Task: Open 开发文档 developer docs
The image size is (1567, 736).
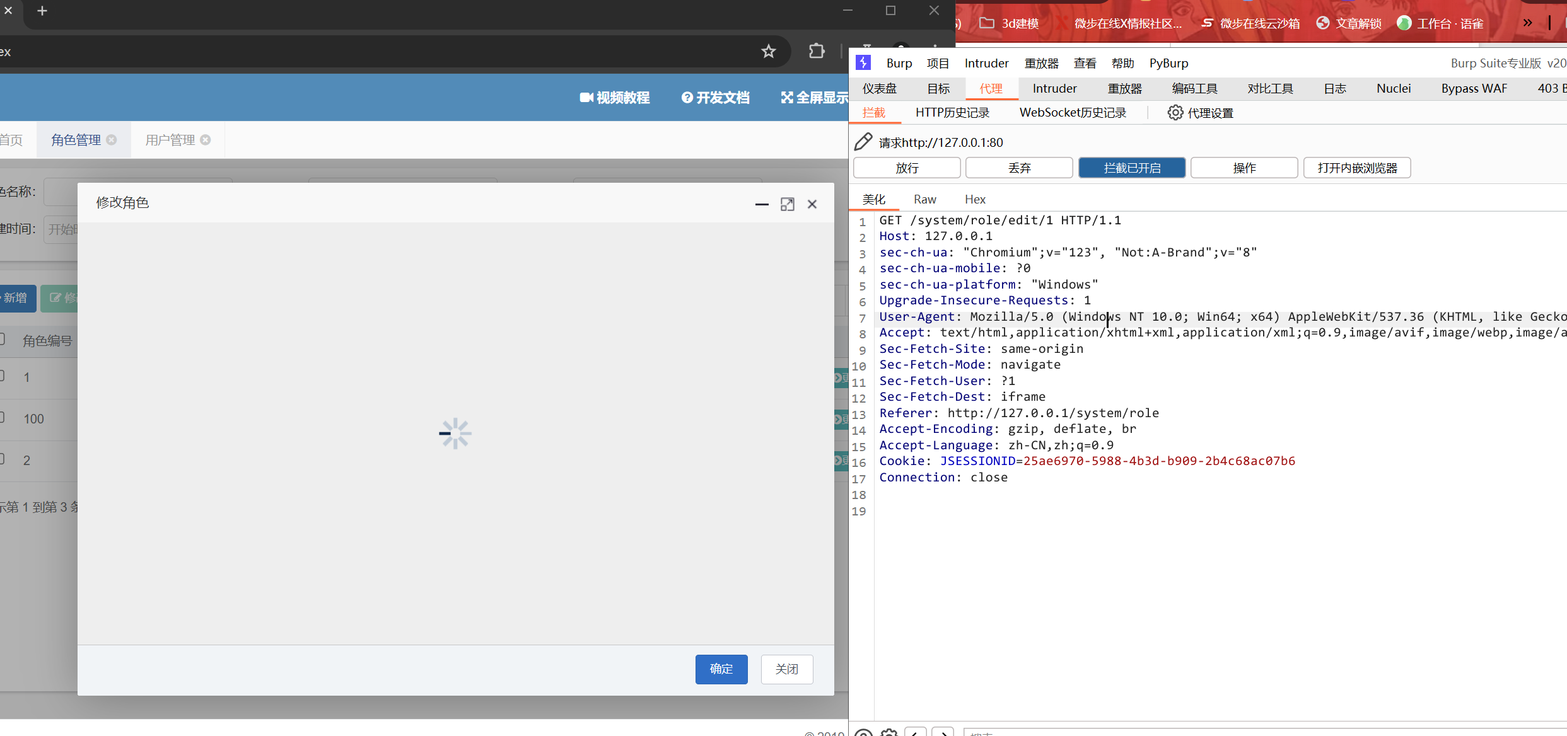Action: click(x=716, y=98)
